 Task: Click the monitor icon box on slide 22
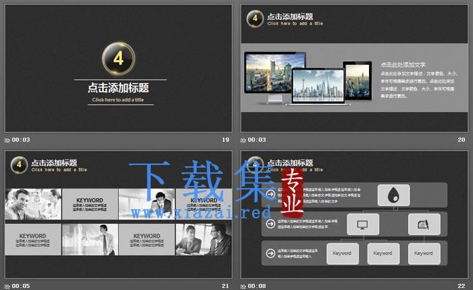pos(363,224)
